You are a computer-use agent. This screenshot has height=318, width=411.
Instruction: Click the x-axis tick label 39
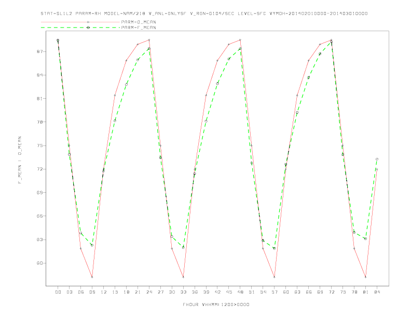206,292
